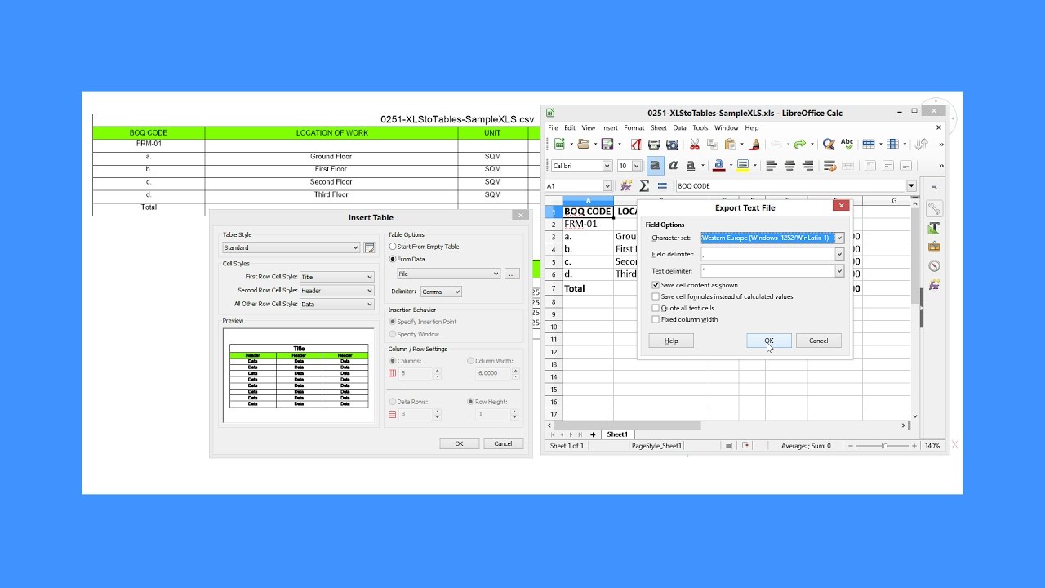The height and width of the screenshot is (588, 1045).
Task: Open the Tools menu in Calc
Action: 700,127
